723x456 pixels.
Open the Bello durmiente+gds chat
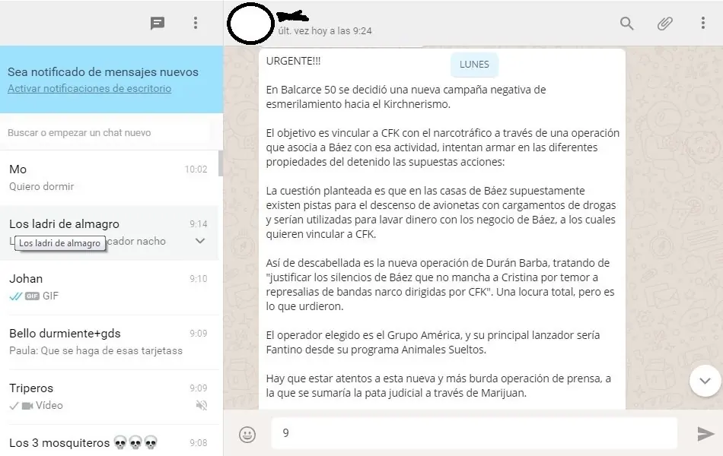(107, 340)
